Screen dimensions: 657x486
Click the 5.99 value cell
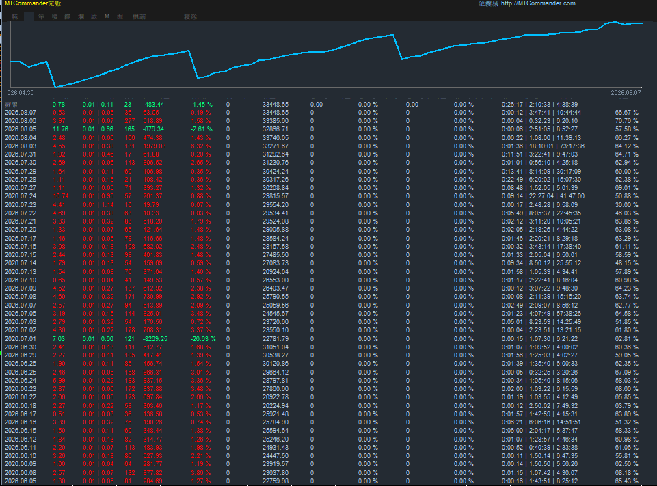[59, 381]
